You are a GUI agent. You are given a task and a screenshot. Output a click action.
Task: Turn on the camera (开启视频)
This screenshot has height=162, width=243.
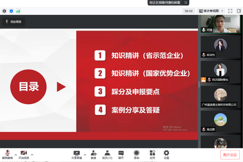[24, 154]
